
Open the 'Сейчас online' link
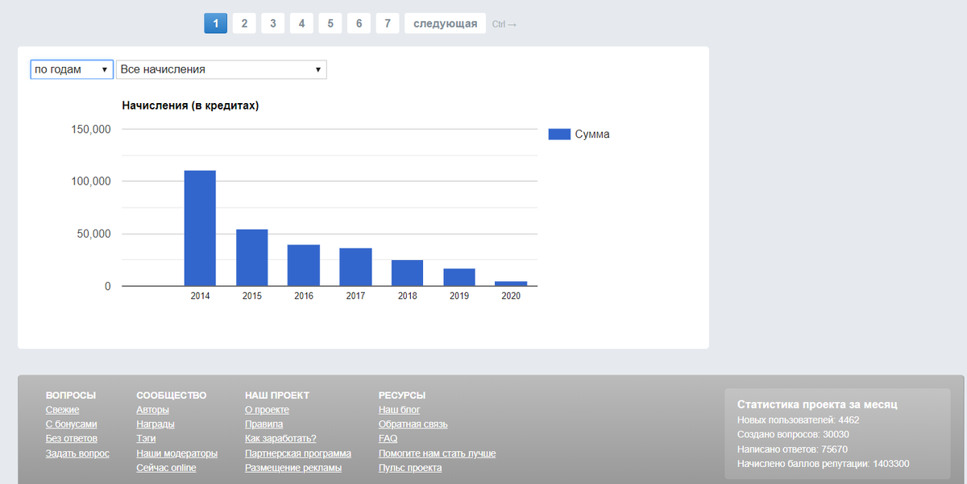tap(166, 468)
